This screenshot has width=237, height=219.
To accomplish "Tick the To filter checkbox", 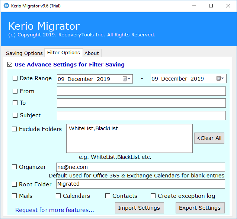I will [x=15, y=103].
